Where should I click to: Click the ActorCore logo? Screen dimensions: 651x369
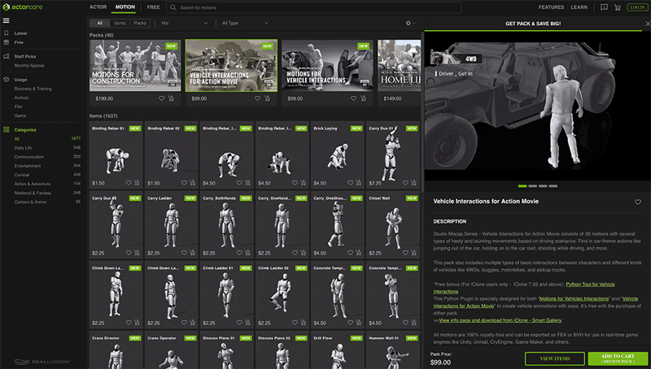23,7
